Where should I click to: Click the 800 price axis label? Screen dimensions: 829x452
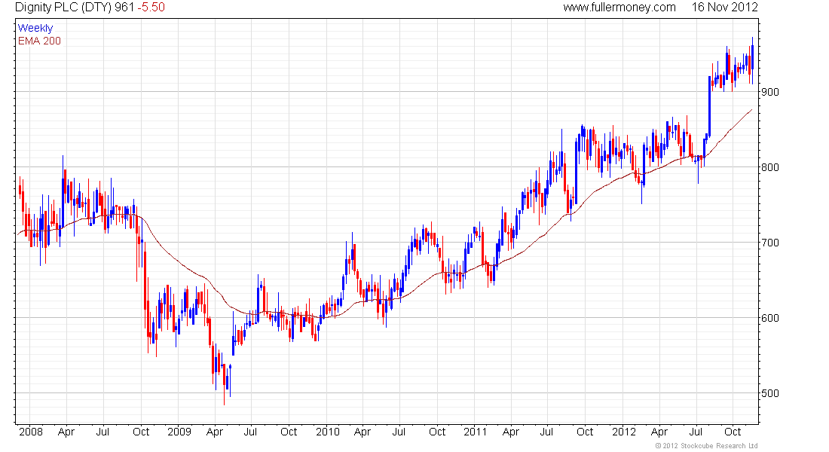point(769,167)
